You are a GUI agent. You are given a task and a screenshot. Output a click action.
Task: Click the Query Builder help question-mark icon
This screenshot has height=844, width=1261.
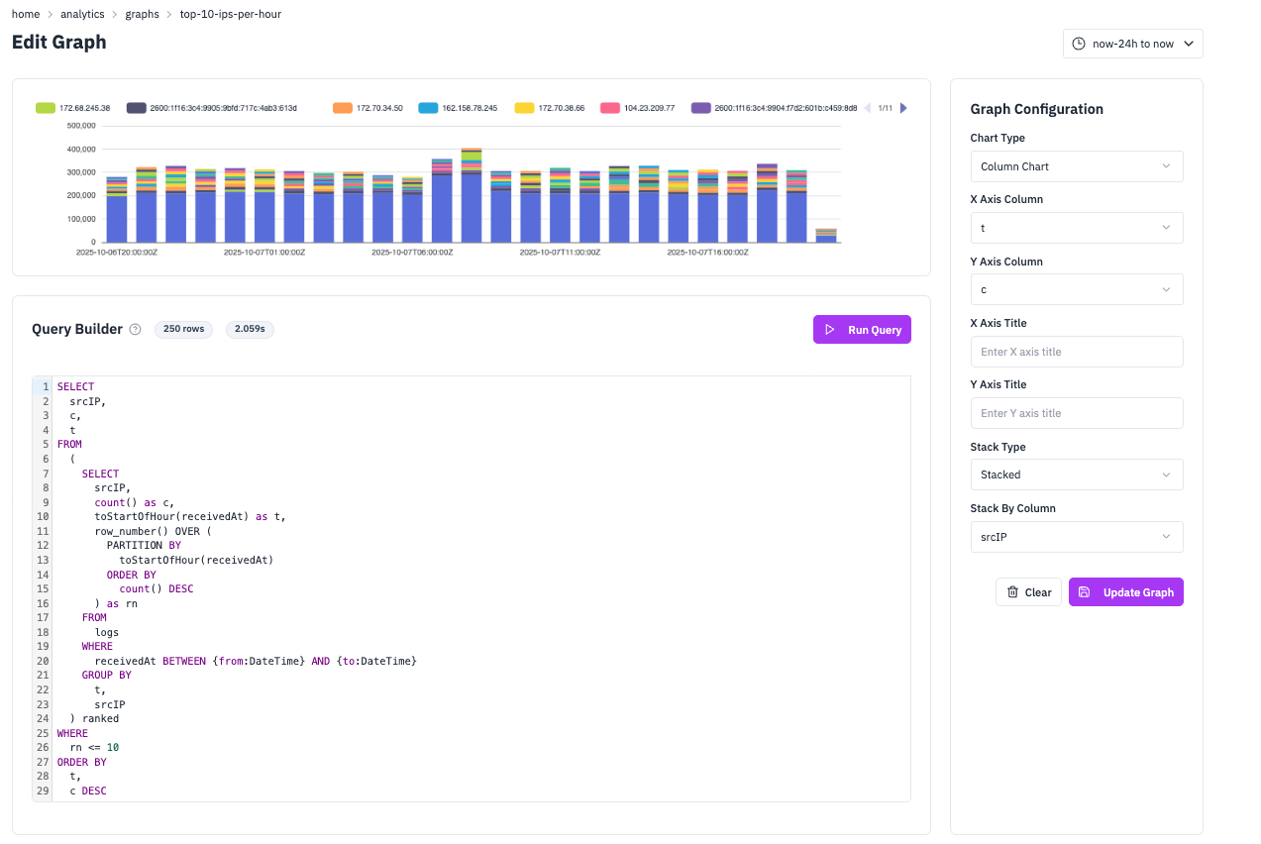136,330
